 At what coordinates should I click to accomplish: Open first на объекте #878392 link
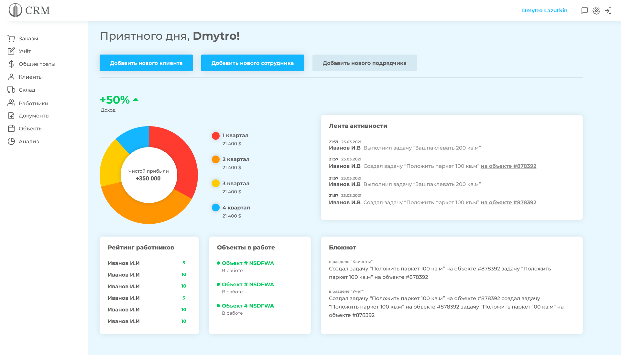coord(508,166)
